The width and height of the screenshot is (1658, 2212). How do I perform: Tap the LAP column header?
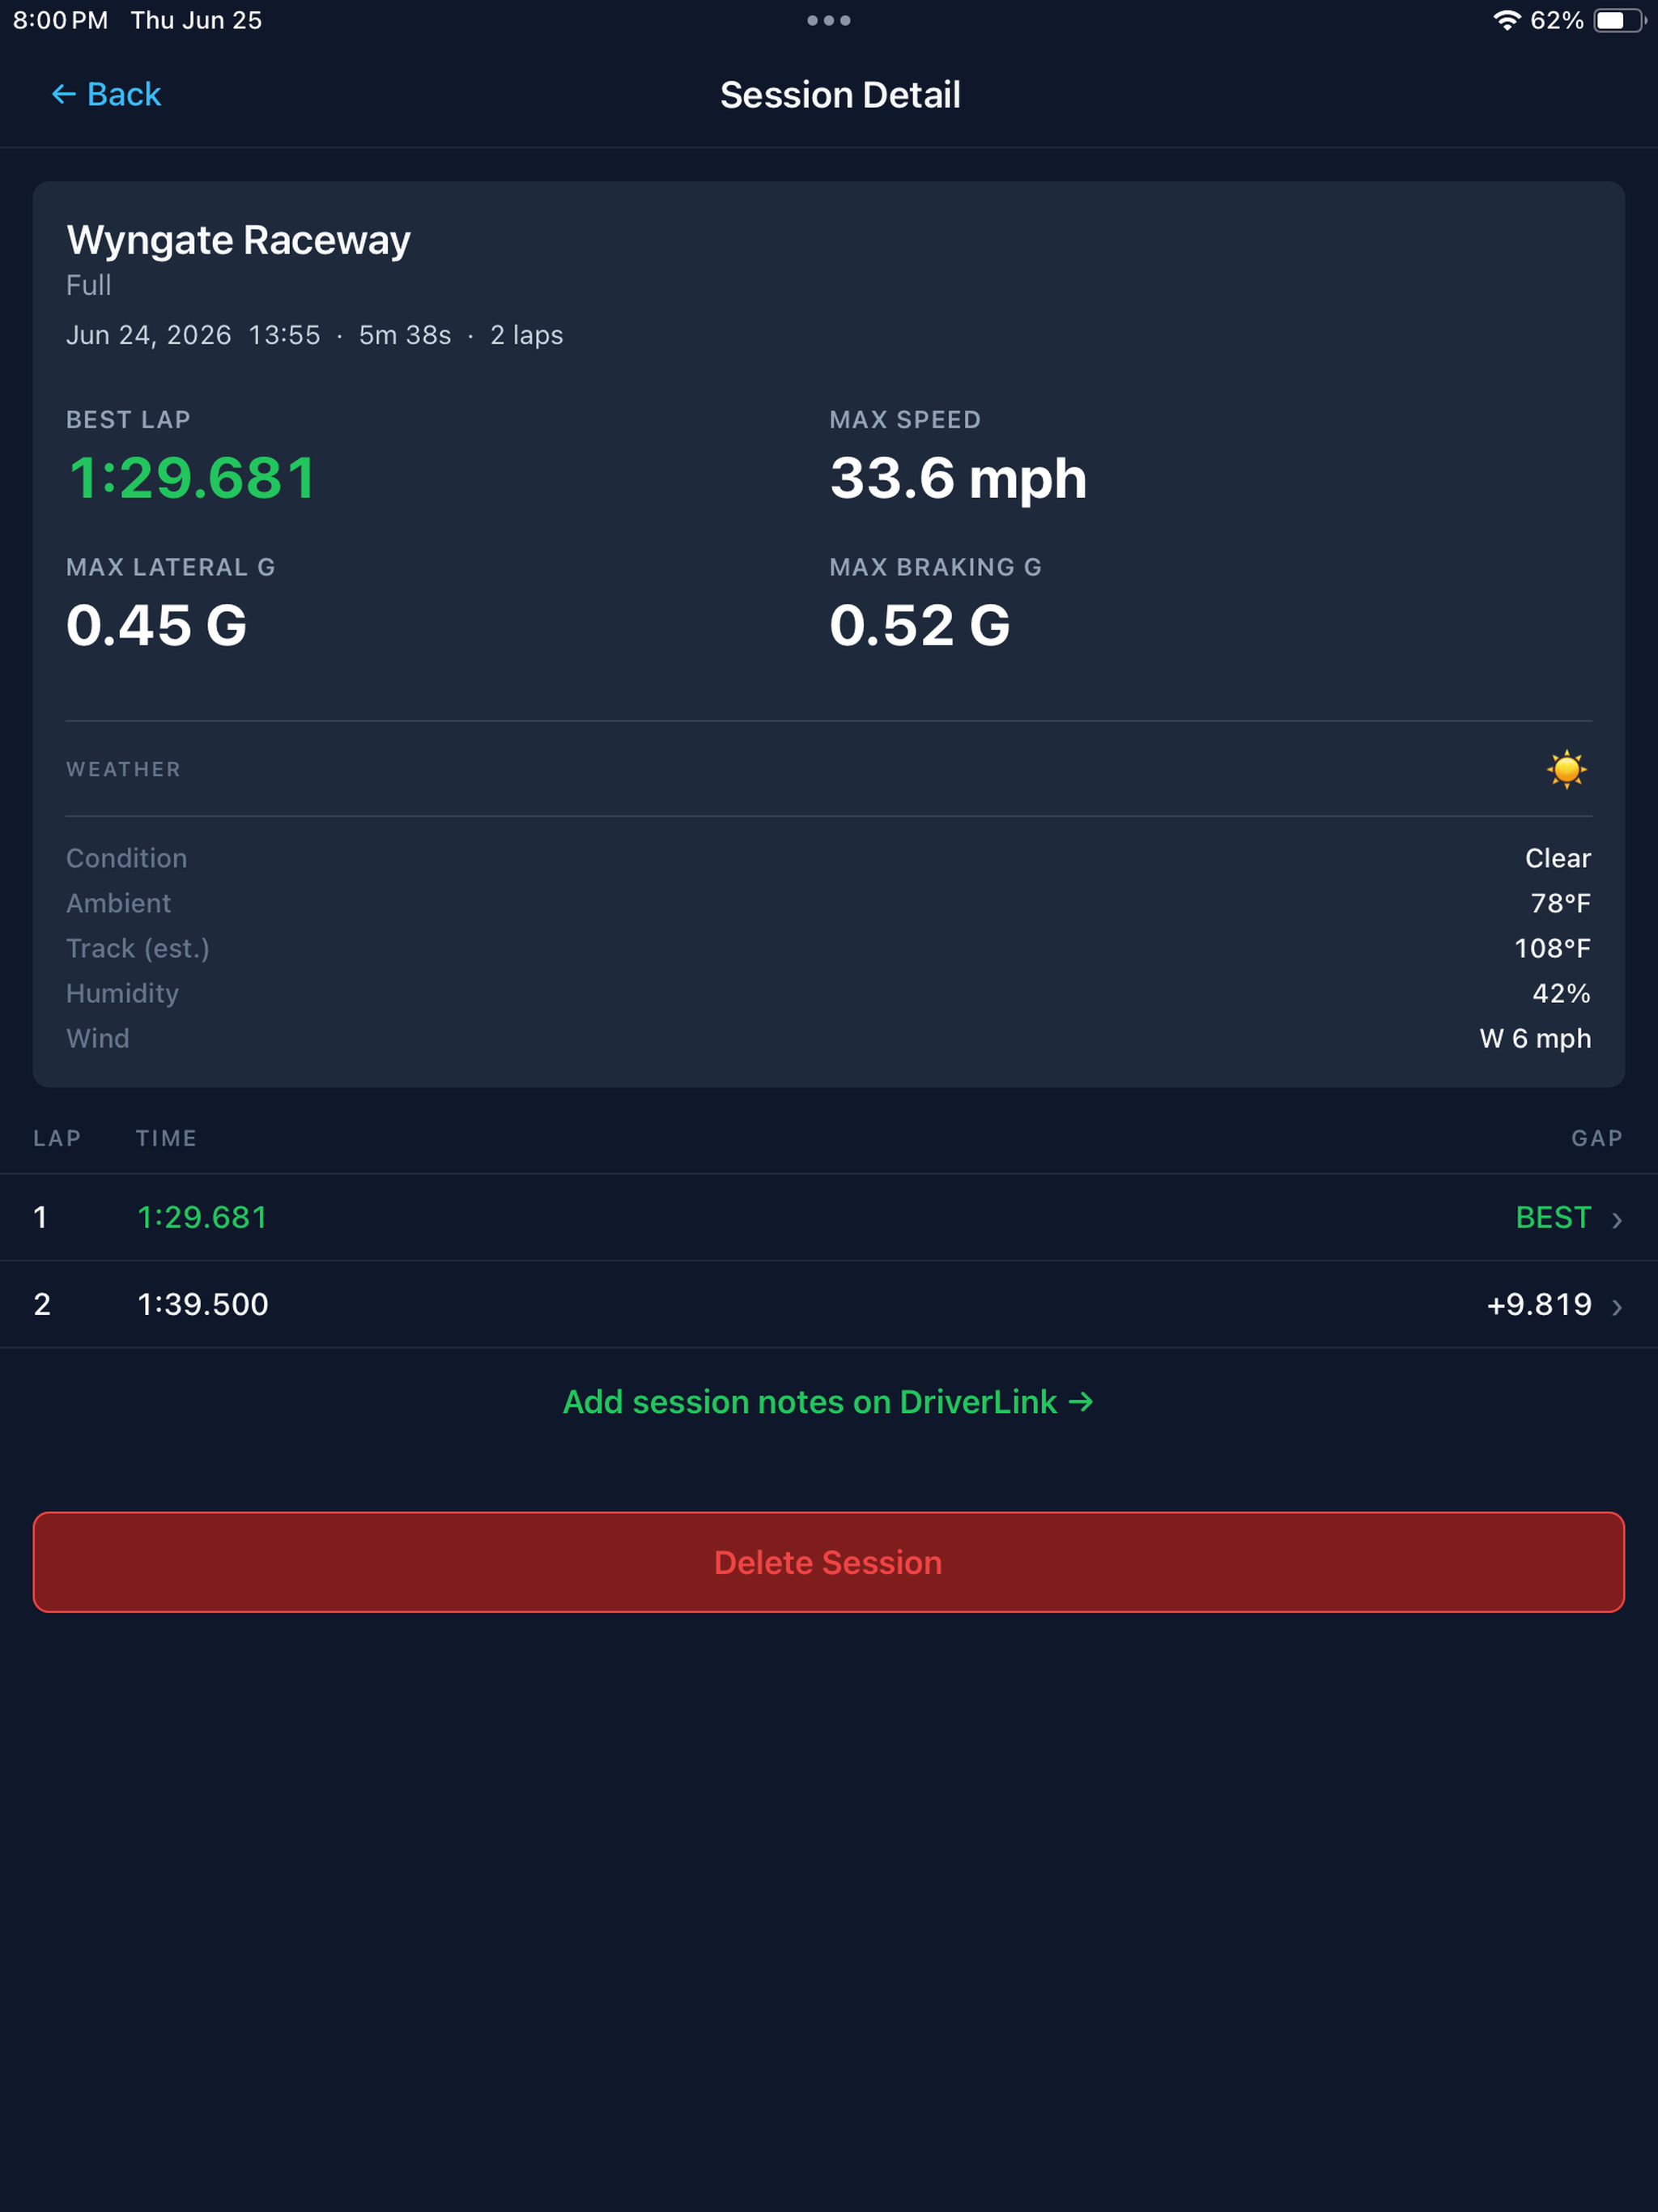pos(57,1138)
